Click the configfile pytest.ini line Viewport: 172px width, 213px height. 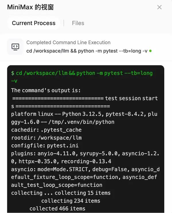tap(45, 146)
